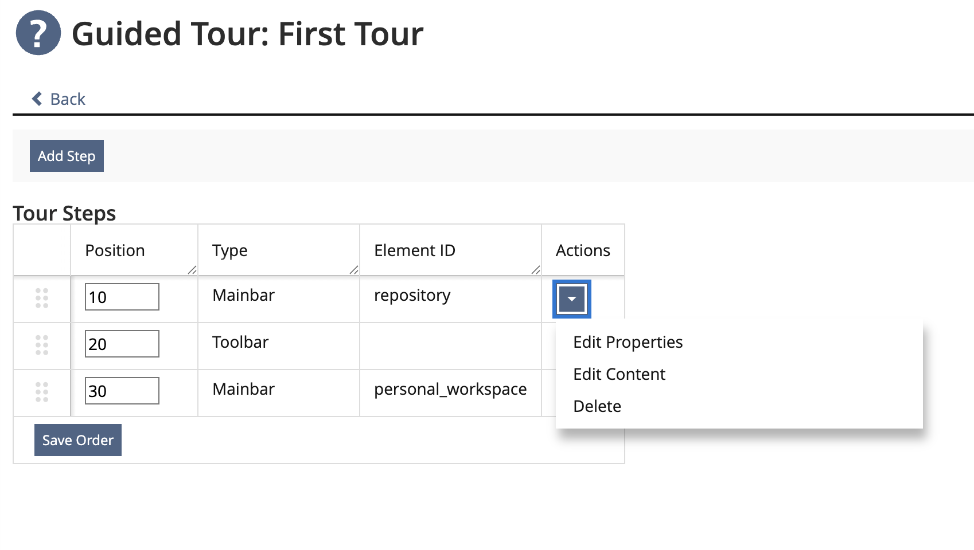The height and width of the screenshot is (550, 974).
Task: Focus the position field containing 30
Action: click(122, 391)
